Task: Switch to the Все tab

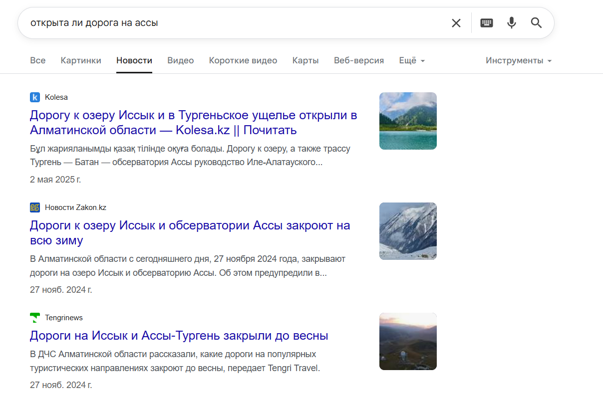Action: point(38,60)
